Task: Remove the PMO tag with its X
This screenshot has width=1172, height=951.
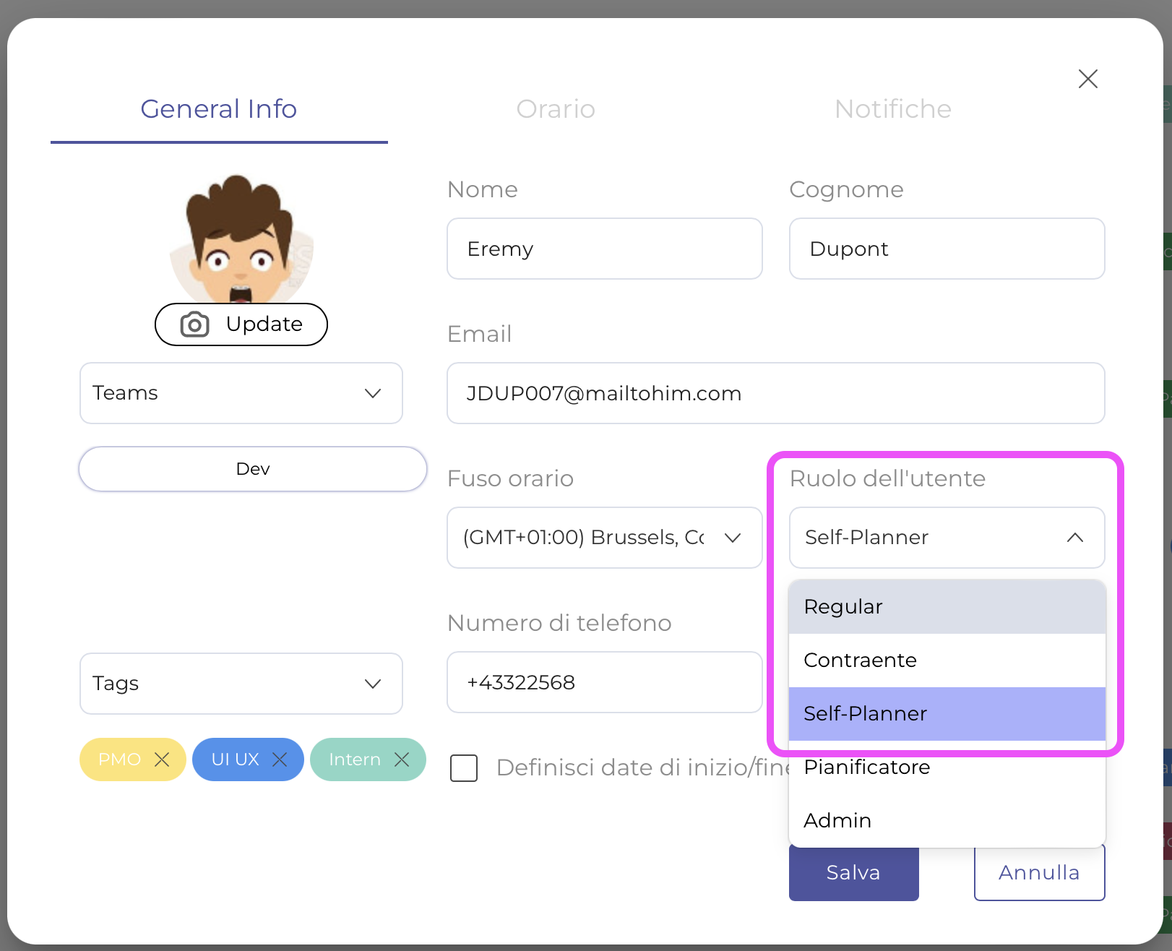Action: coord(162,759)
